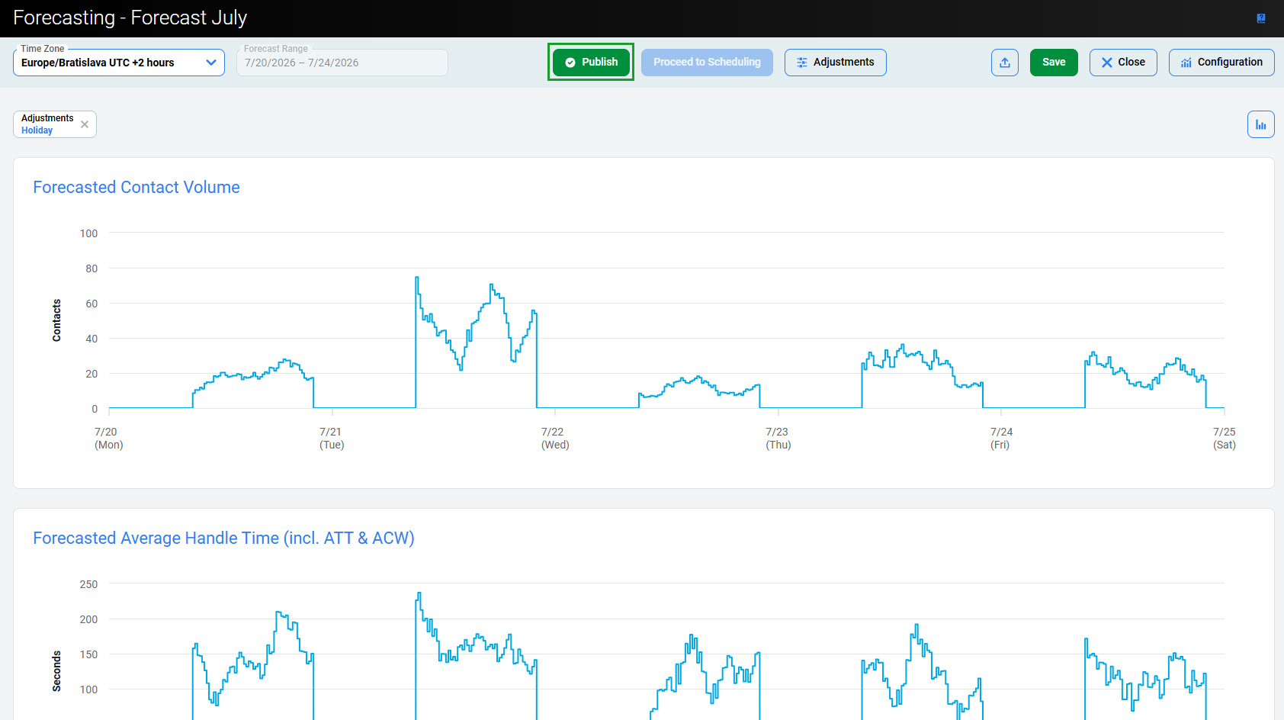
Task: Click the 250 value on Seconds axis
Action: click(88, 584)
